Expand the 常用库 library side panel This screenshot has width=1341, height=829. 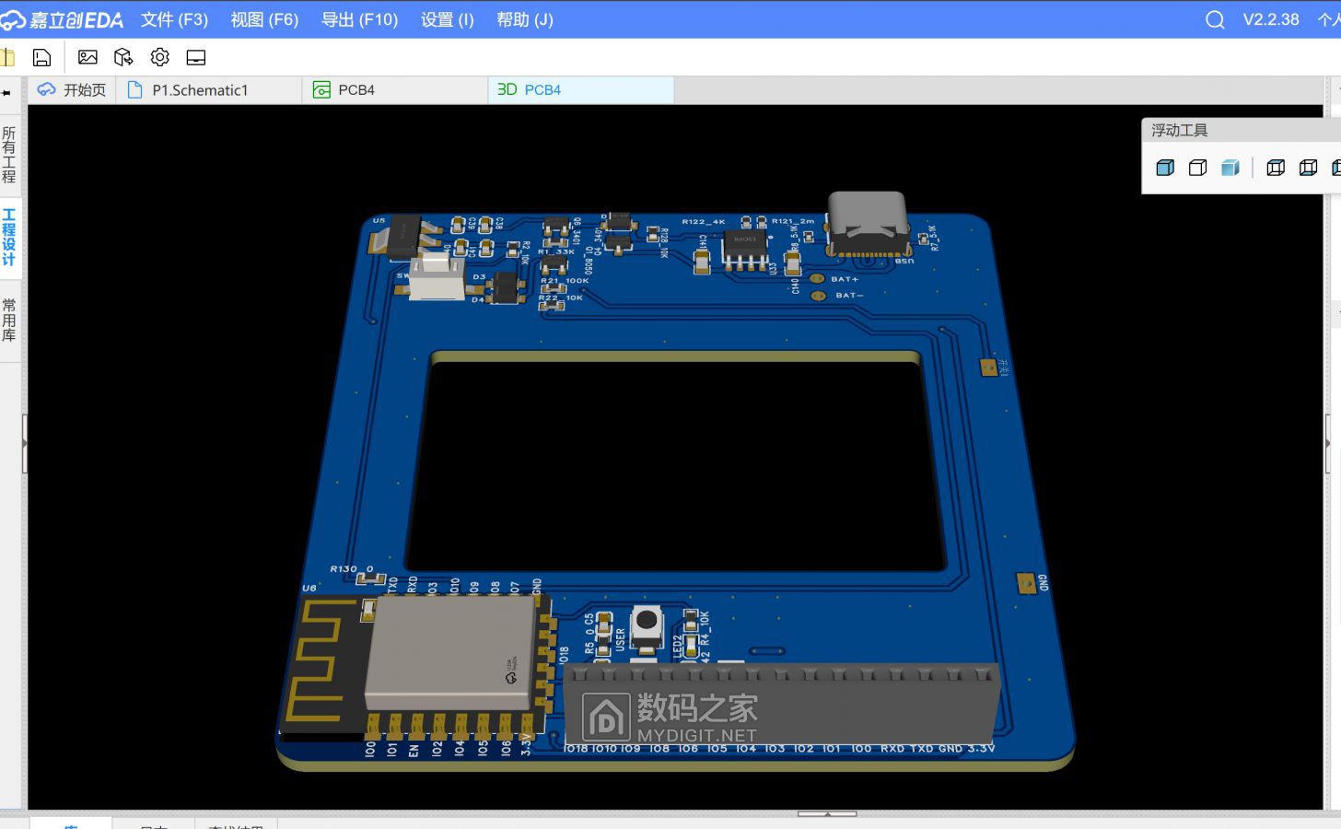9,320
